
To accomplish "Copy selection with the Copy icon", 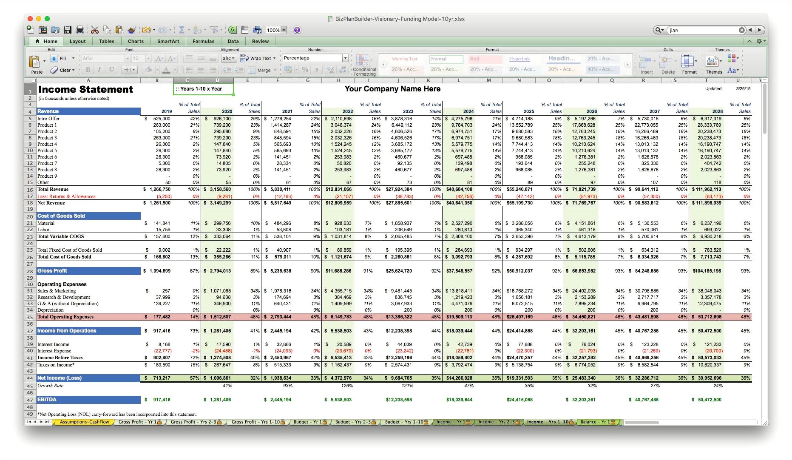I will pos(107,30).
